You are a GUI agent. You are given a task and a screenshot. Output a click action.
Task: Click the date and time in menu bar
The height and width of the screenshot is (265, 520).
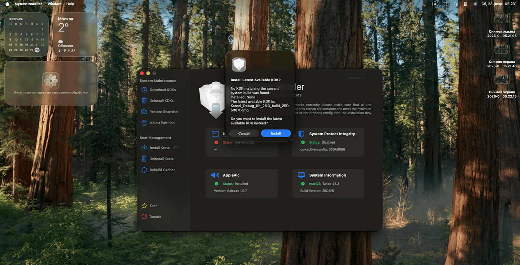coord(498,4)
